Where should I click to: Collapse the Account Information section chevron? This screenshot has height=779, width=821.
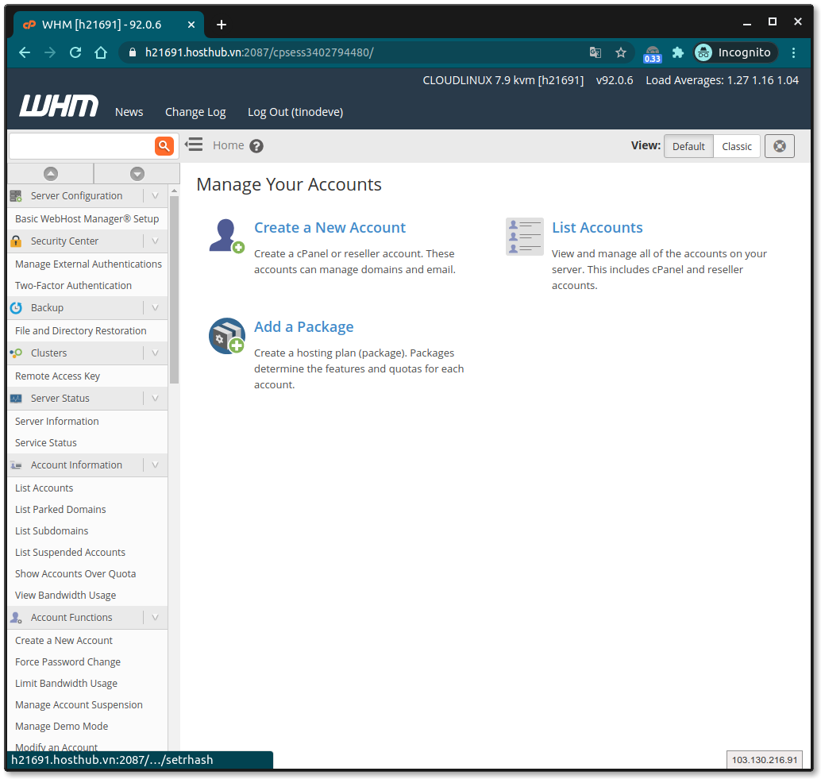155,465
